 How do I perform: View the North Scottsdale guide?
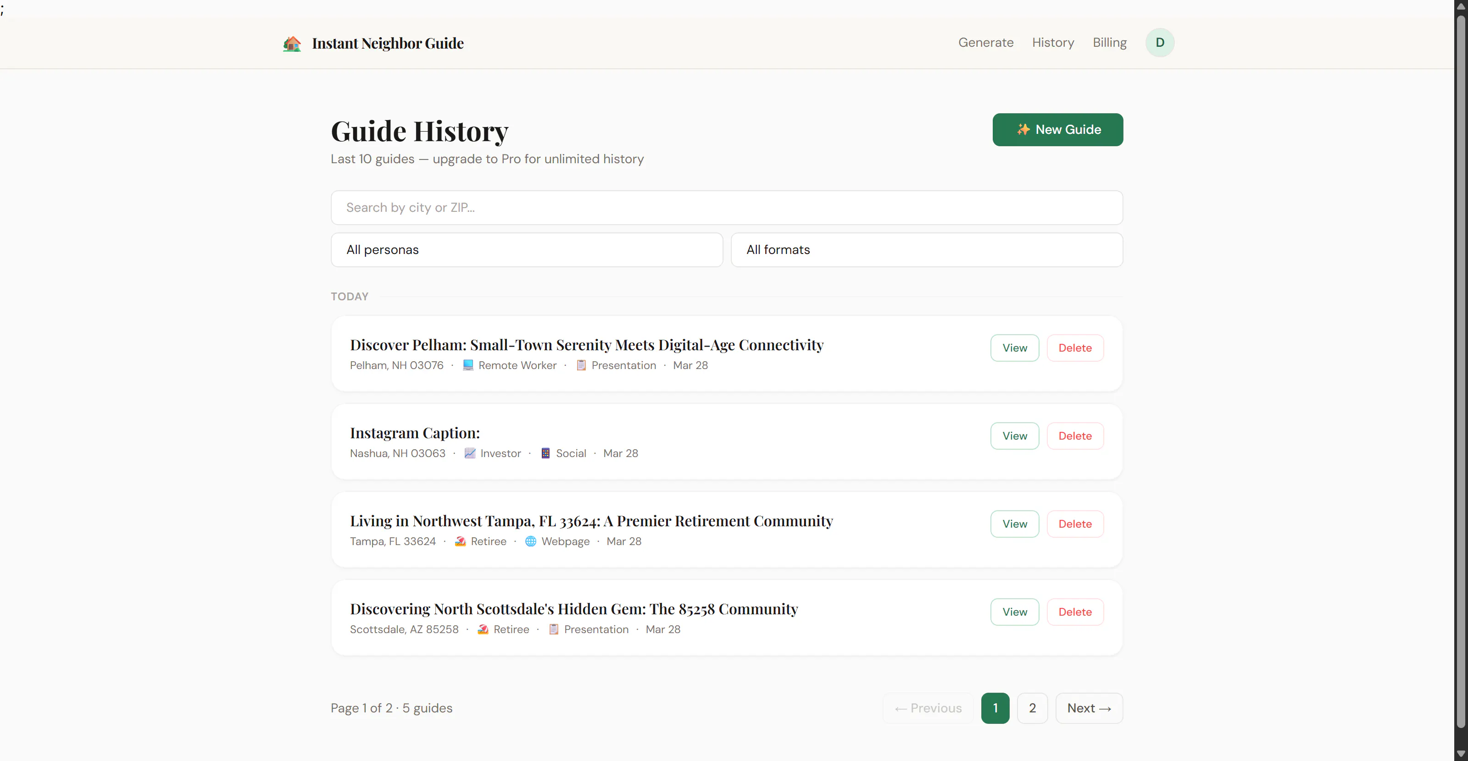tap(1014, 612)
